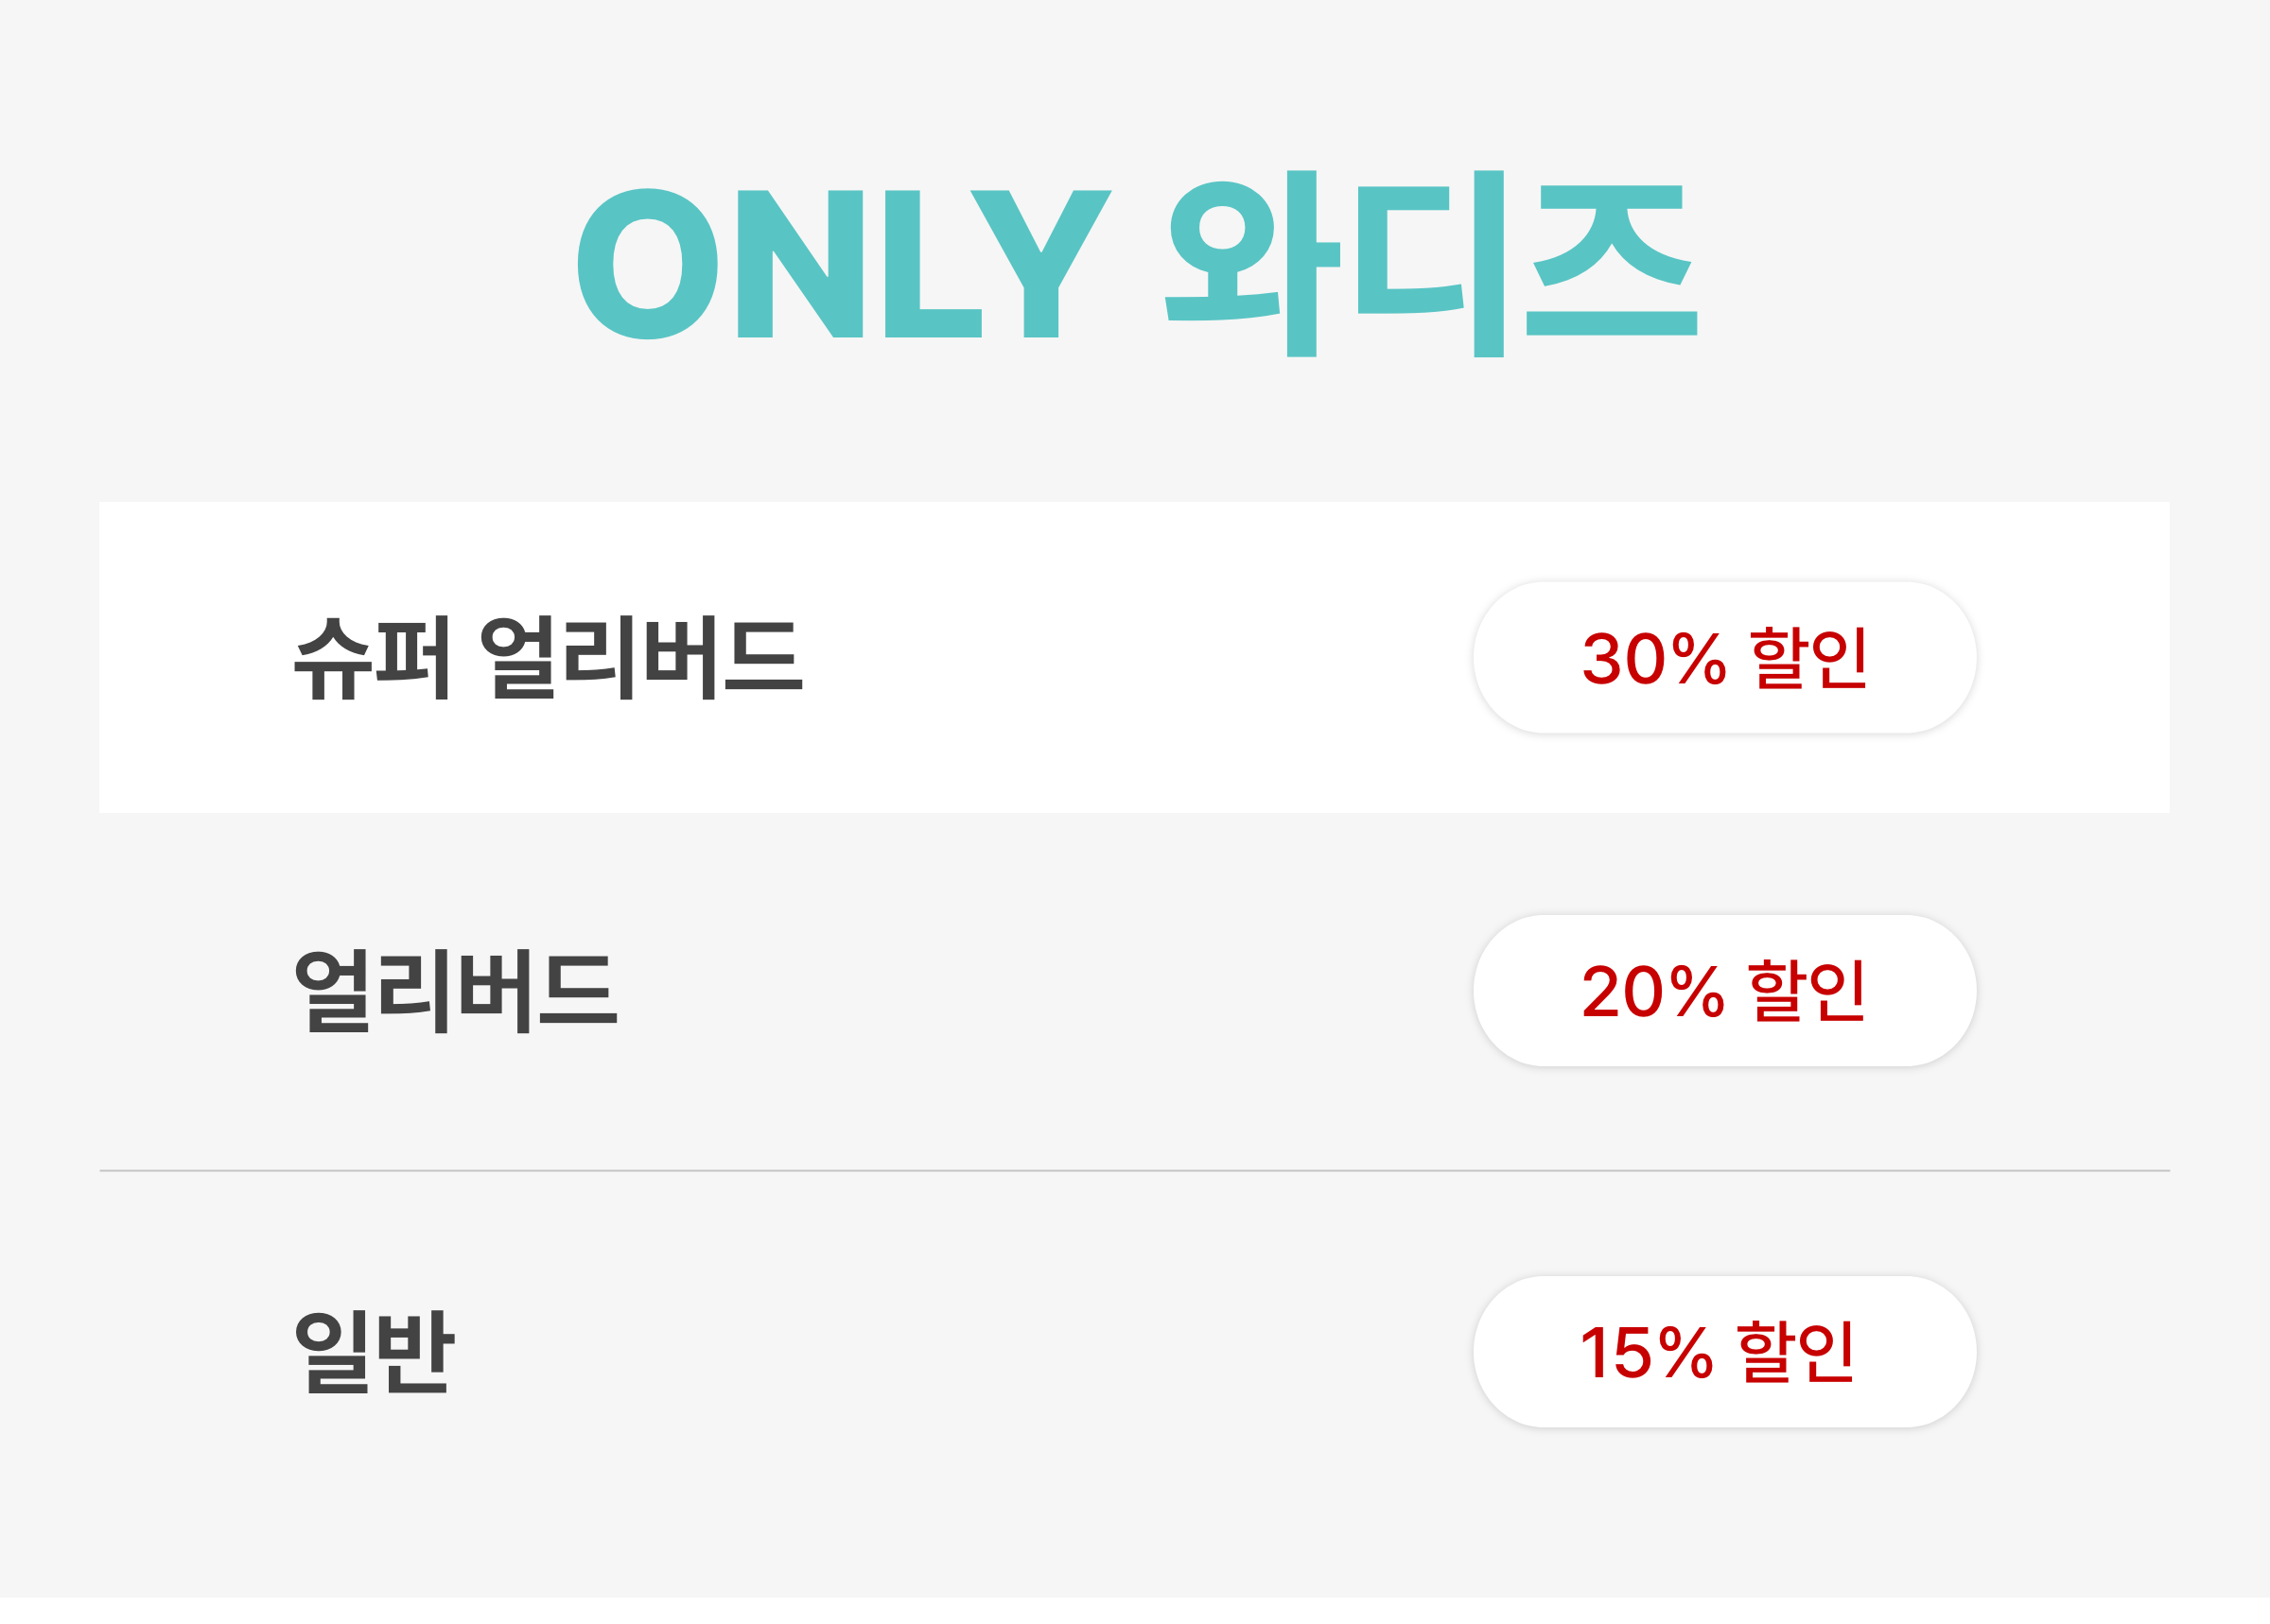Click '할인' text inside the 30% badge
This screenshot has height=1624, width=2270.
coord(1807,658)
